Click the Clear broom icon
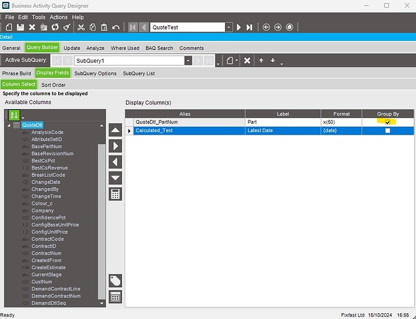The image size is (416, 319). pos(67,27)
